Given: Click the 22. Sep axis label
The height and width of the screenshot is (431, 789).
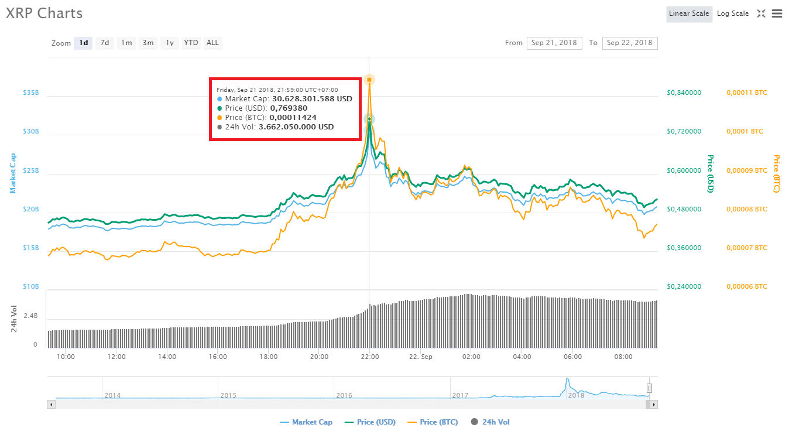Looking at the screenshot, I should tap(420, 357).
